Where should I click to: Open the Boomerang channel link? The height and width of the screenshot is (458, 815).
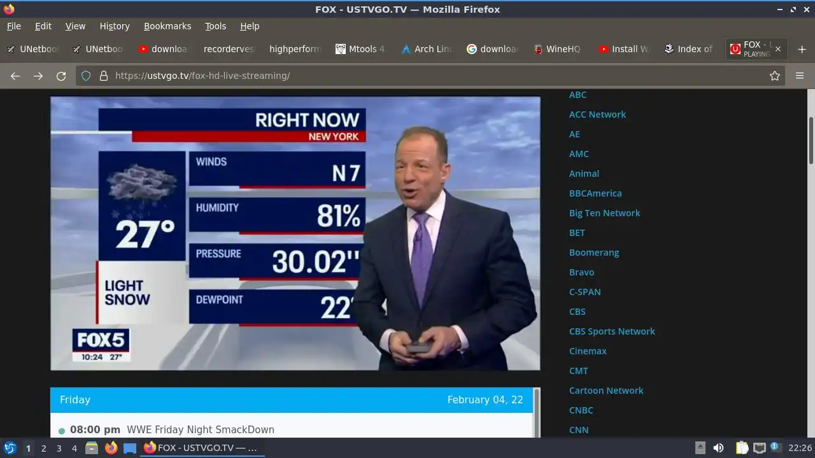coord(594,253)
